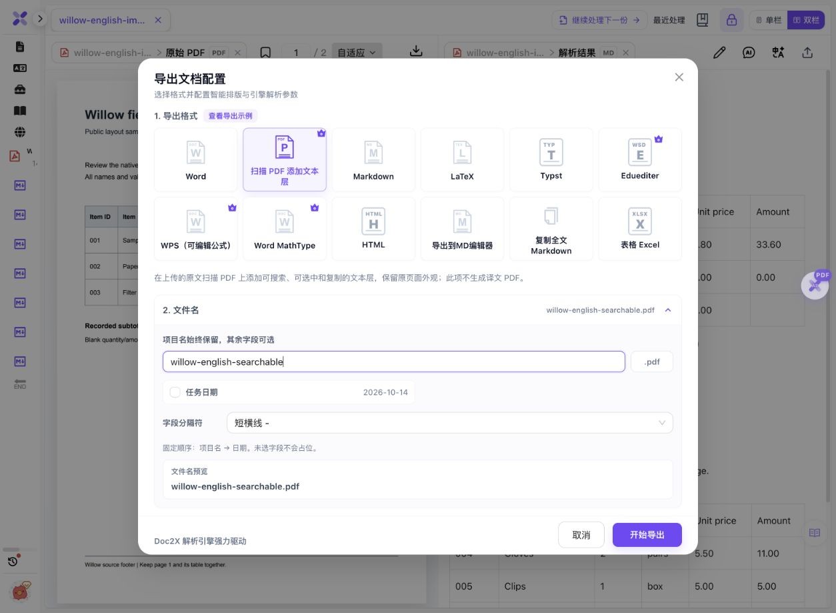Click the bookmark icon beside page number
This screenshot has height=613, width=836.
pos(265,52)
